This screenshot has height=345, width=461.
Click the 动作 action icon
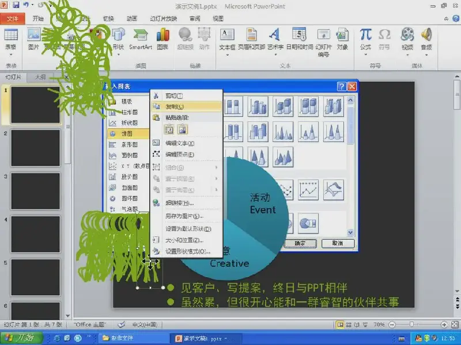click(x=204, y=39)
